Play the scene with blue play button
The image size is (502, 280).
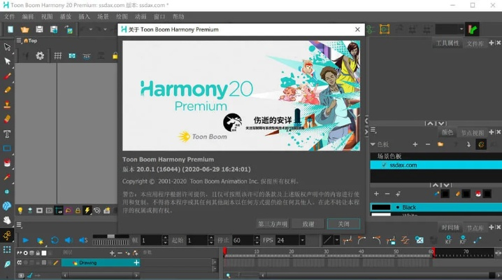click(x=26, y=240)
